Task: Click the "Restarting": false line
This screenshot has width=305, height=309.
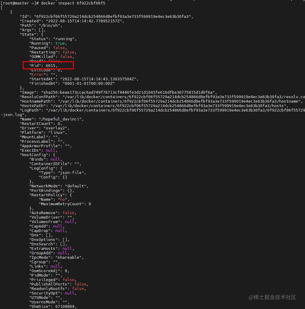Action: pyautogui.click(x=53, y=52)
